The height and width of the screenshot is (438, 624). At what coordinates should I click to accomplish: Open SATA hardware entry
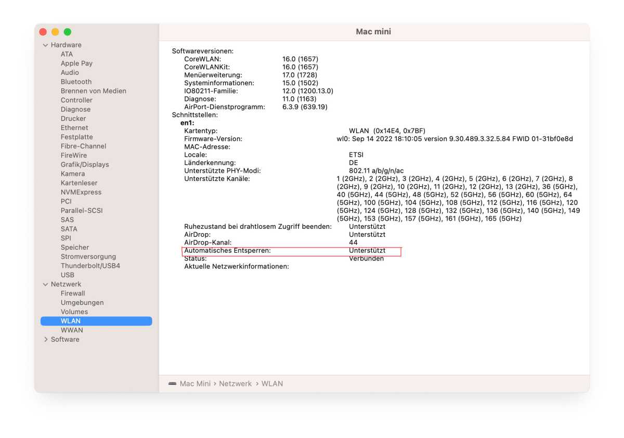(x=69, y=229)
